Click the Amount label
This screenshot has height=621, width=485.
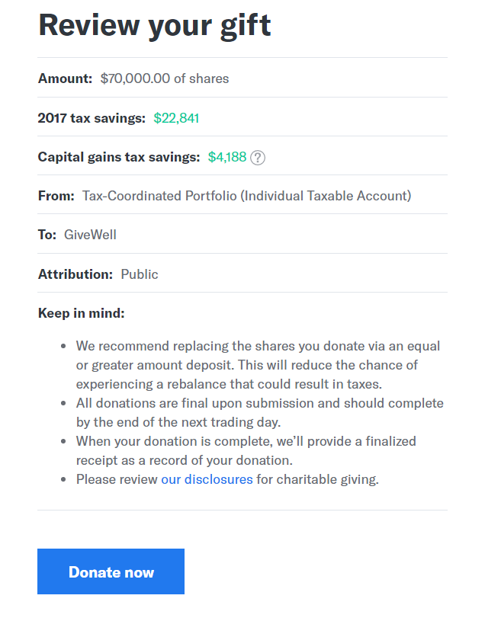click(x=65, y=78)
